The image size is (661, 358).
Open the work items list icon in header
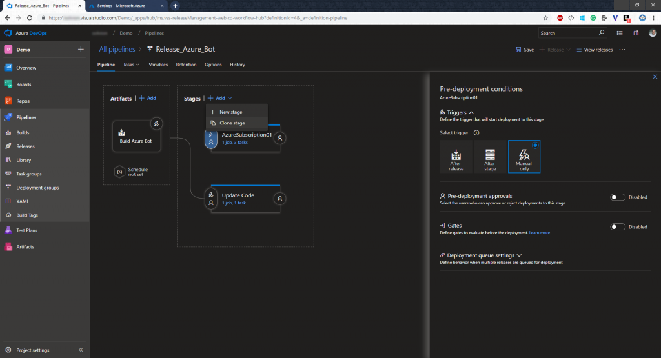pyautogui.click(x=619, y=33)
